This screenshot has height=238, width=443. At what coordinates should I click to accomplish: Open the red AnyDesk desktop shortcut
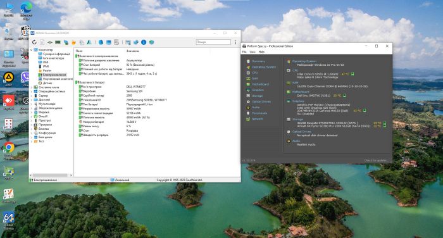pos(9,103)
